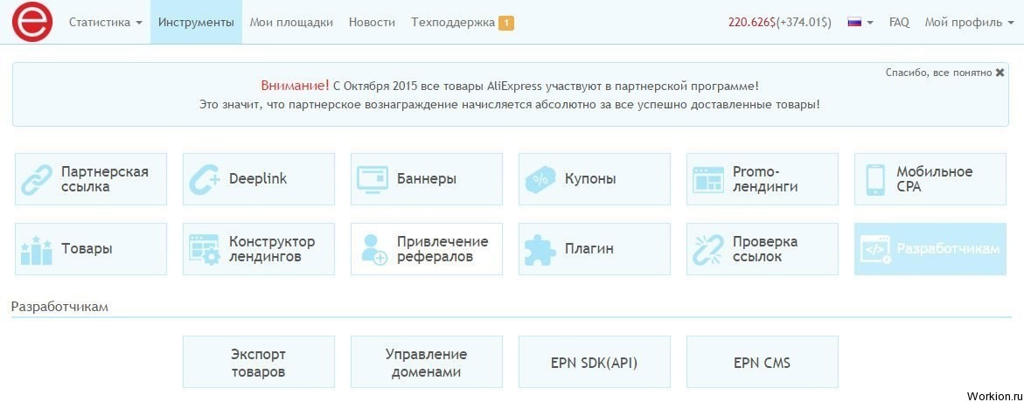The height and width of the screenshot is (402, 1024).
Task: Open the Баннеры tool
Action: click(x=427, y=179)
